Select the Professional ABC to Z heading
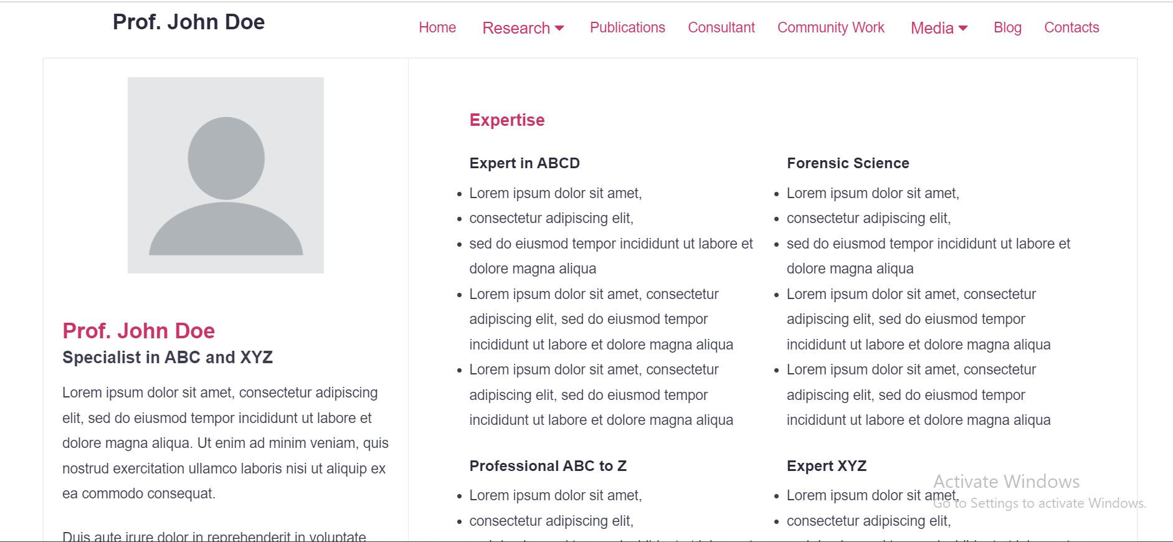 click(x=548, y=466)
